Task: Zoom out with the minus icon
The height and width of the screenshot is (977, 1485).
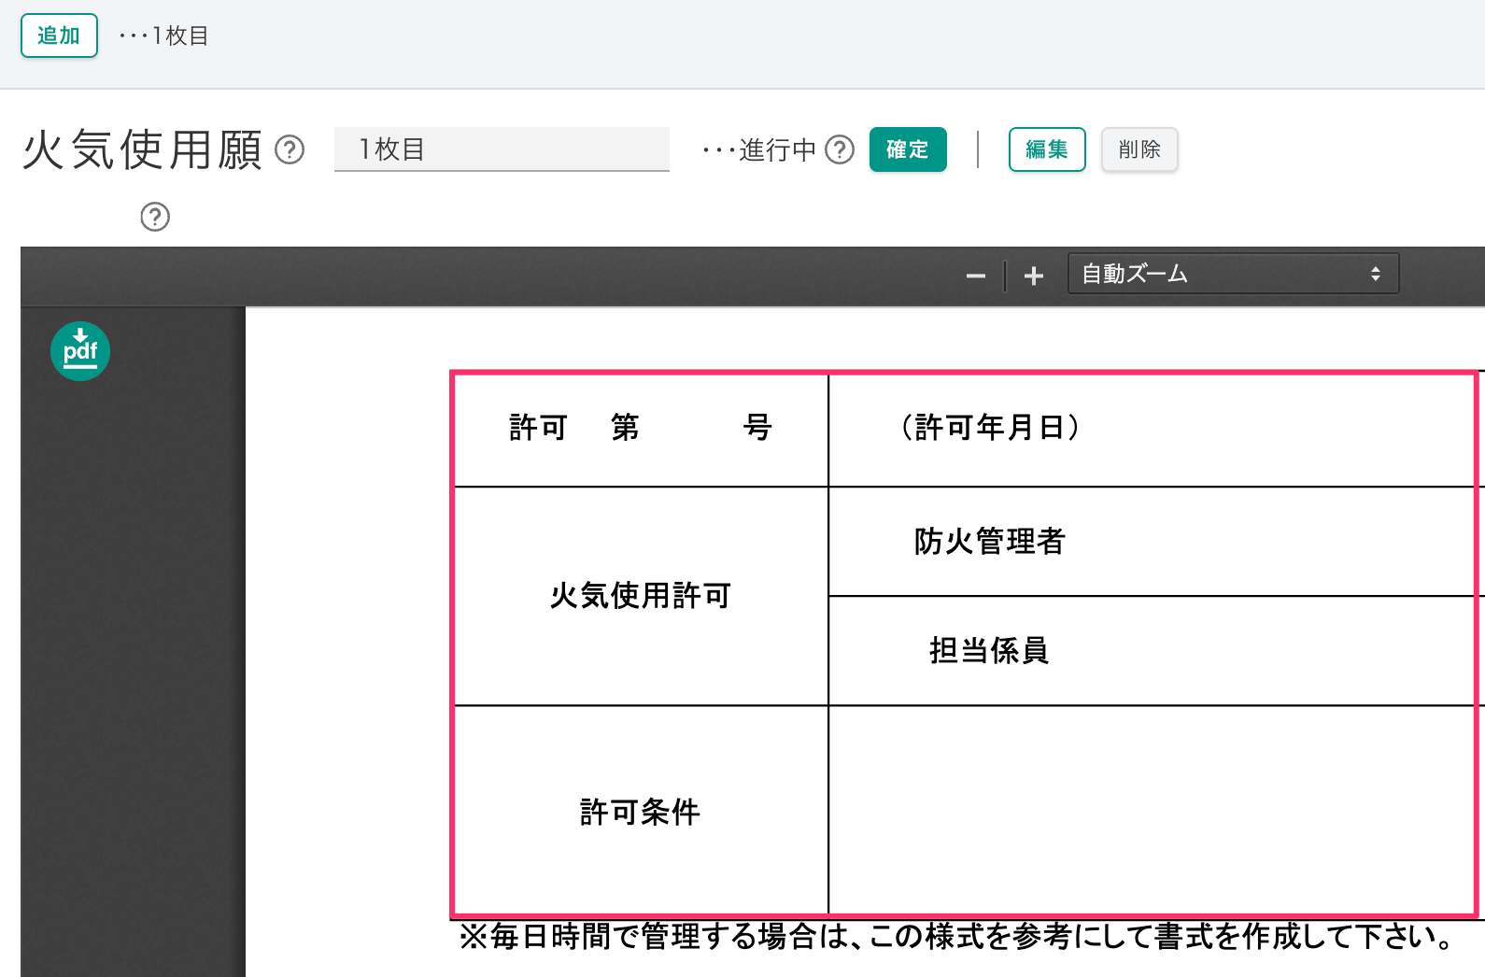Action: pos(976,276)
